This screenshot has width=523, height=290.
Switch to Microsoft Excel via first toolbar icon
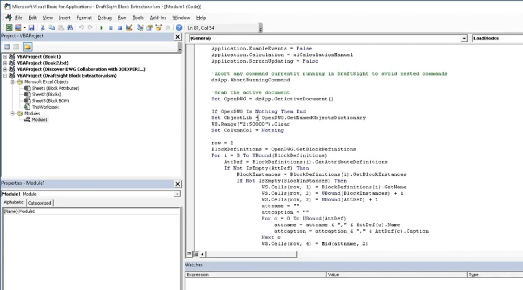(x=9, y=28)
